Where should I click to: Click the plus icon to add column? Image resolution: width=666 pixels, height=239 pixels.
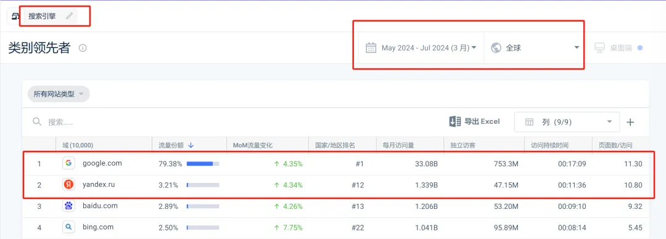click(630, 122)
